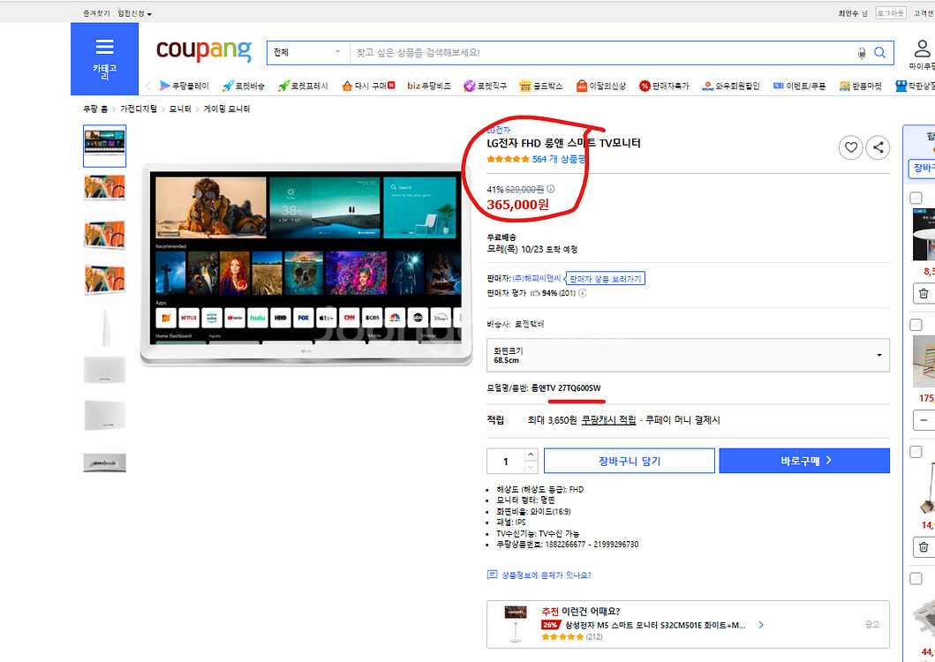Image resolution: width=935 pixels, height=662 pixels.
Task: Toggle the third cart item checkbox
Action: click(x=916, y=452)
